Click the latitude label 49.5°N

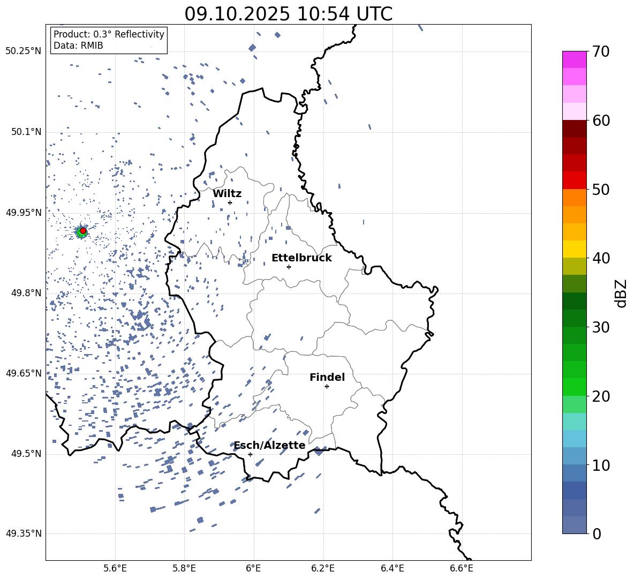point(26,454)
